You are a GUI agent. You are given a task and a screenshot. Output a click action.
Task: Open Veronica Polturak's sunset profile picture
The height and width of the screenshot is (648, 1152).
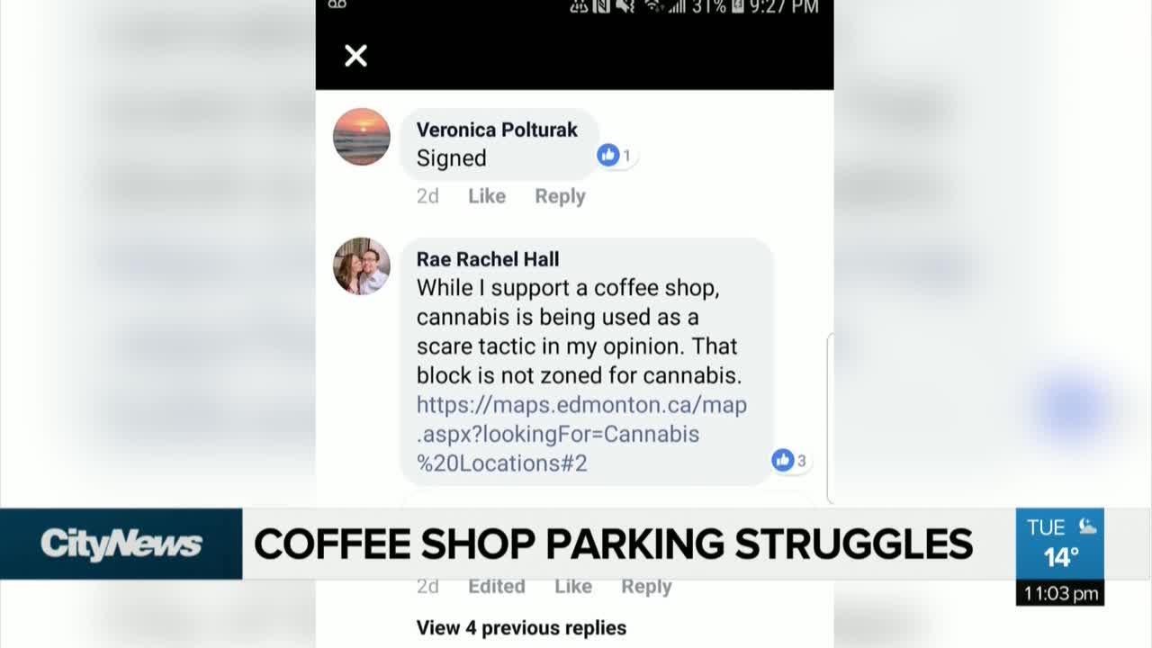(362, 137)
